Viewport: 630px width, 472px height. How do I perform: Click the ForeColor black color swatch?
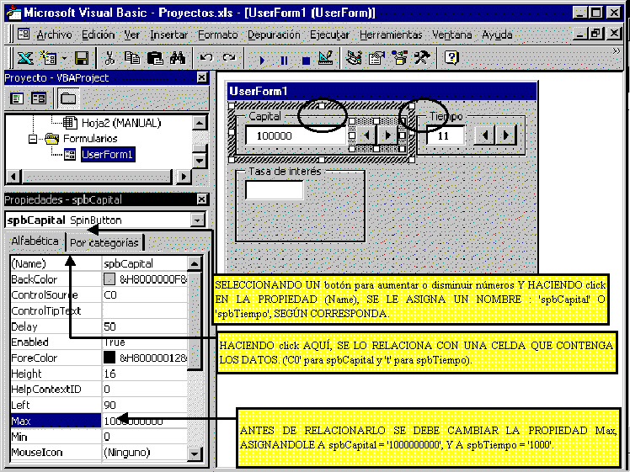pyautogui.click(x=109, y=358)
